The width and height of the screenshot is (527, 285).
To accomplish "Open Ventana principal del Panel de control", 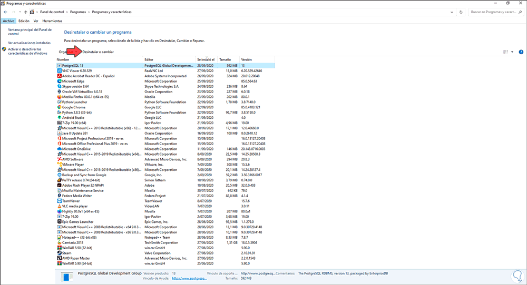I will point(30,32).
